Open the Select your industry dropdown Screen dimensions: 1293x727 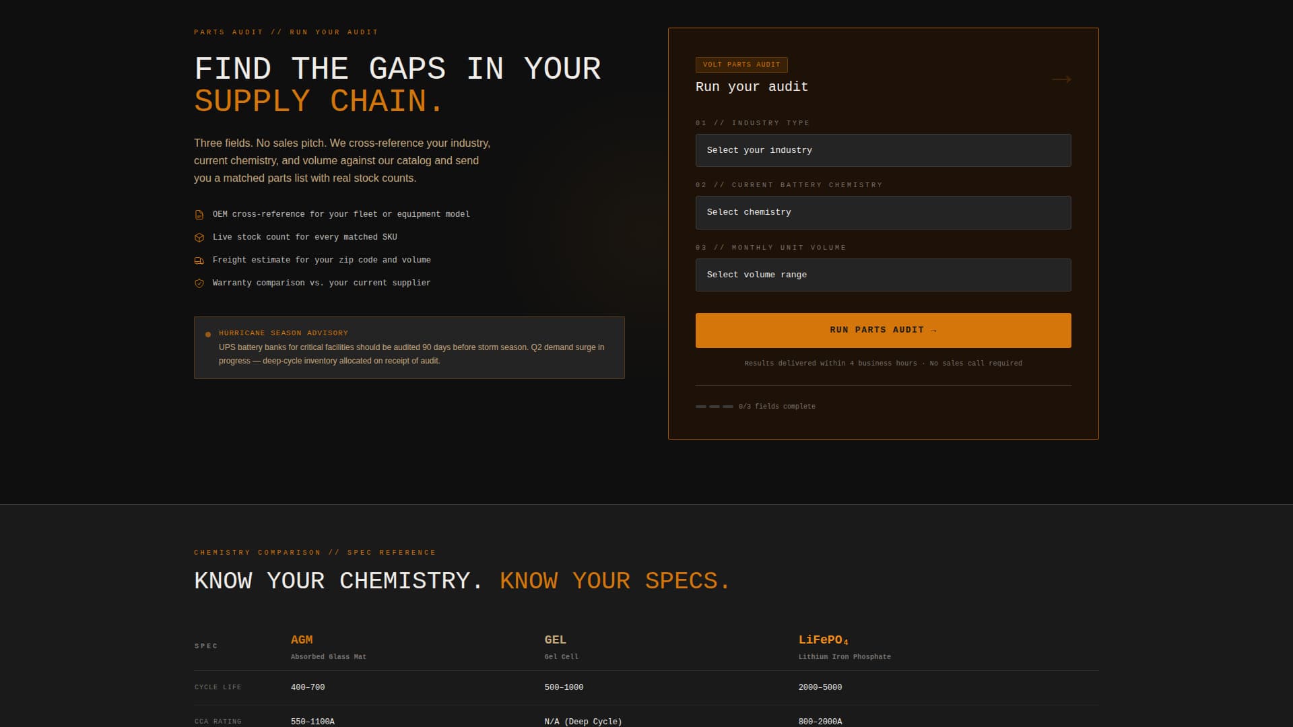coord(883,150)
